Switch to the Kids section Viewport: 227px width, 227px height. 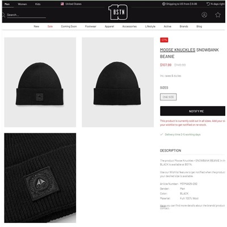tap(38, 4)
